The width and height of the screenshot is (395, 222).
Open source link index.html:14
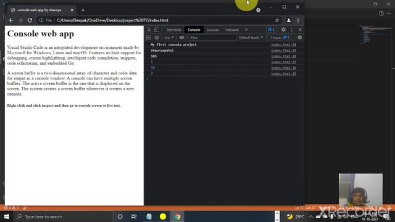(x=283, y=51)
